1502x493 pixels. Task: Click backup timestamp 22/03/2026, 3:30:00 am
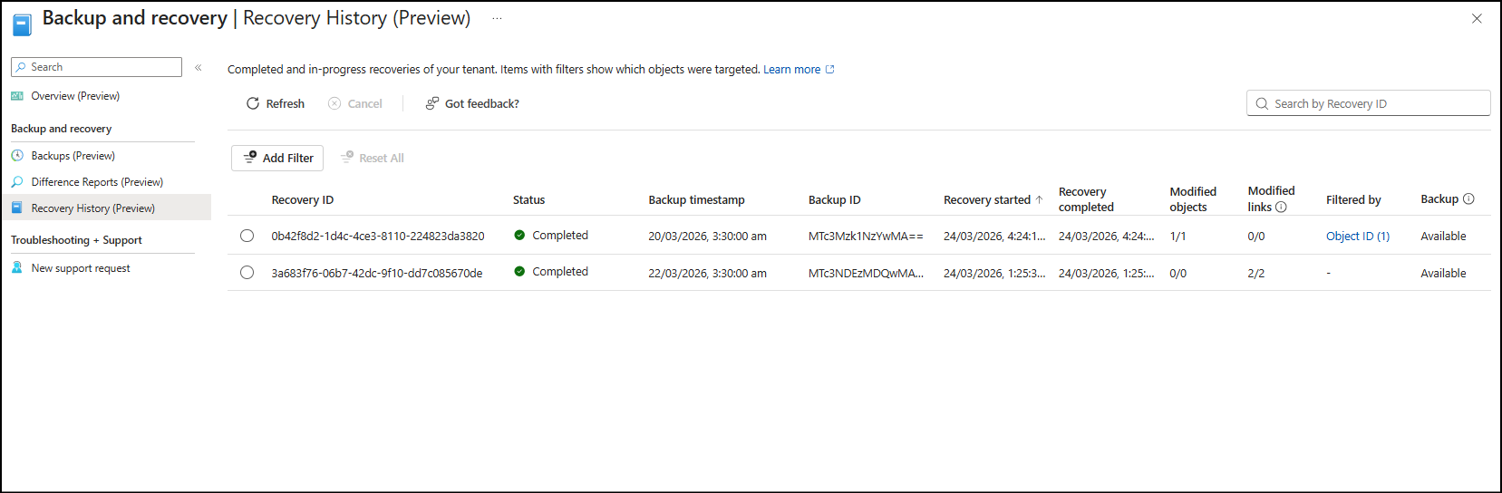pyautogui.click(x=707, y=274)
